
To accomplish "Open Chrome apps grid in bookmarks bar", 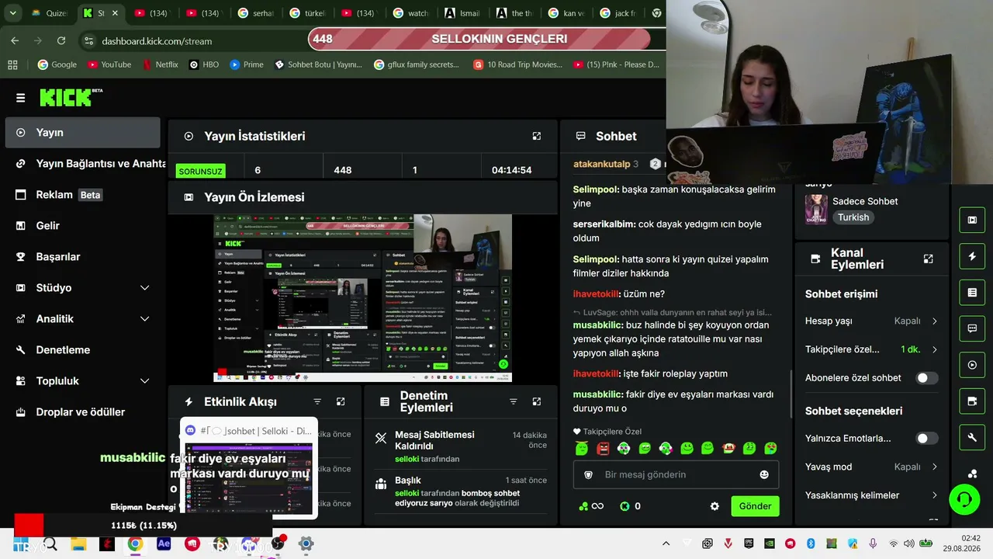I will click(12, 64).
